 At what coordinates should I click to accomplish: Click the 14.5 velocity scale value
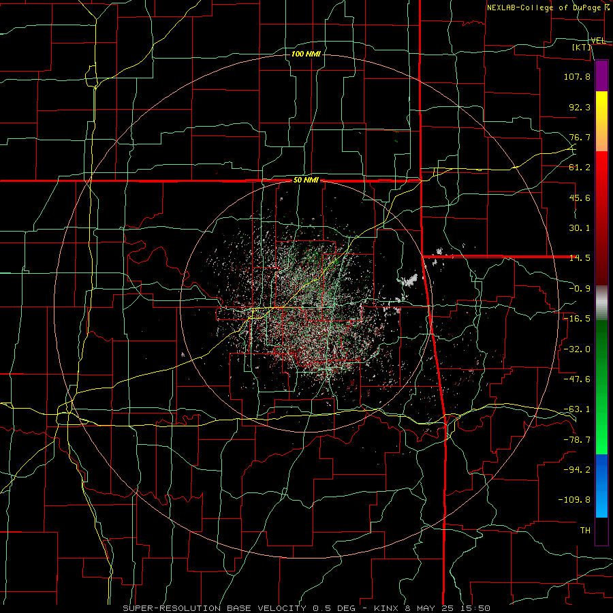(580, 258)
